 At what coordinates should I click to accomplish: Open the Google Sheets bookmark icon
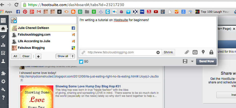pyautogui.click(x=80, y=12)
